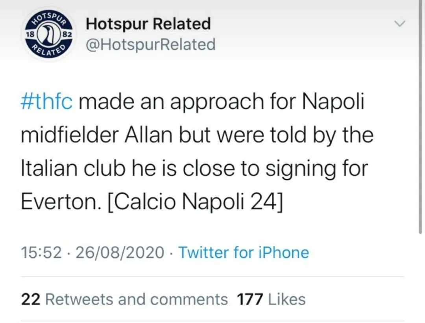
Task: Select the 26/08/2020 date
Action: click(x=120, y=252)
